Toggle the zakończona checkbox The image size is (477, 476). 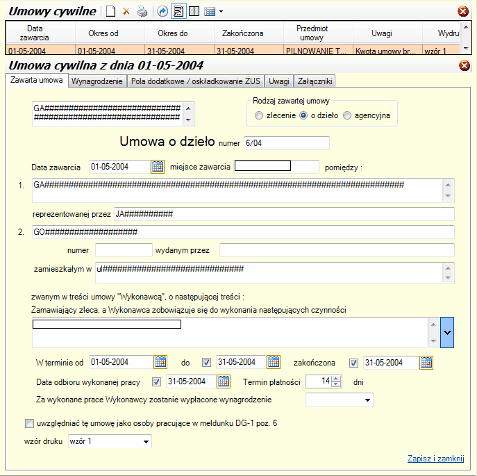(x=353, y=363)
